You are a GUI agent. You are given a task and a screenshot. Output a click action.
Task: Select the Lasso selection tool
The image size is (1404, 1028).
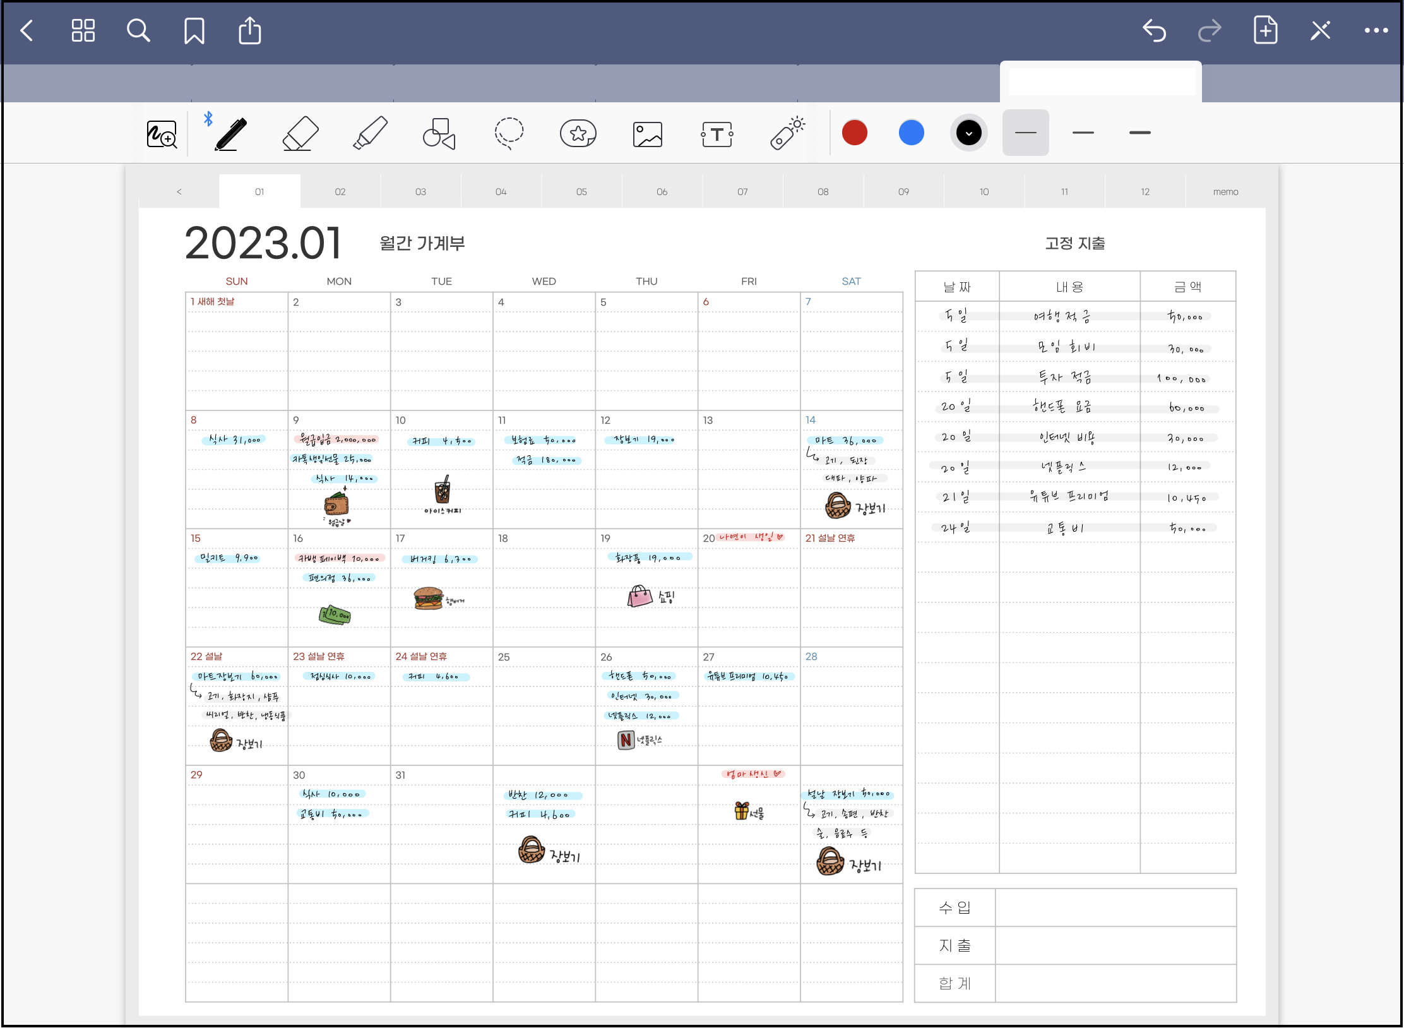pyautogui.click(x=509, y=133)
